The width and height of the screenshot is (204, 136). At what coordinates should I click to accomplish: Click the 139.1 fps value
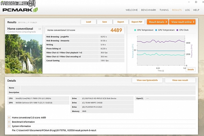coord(105,61)
